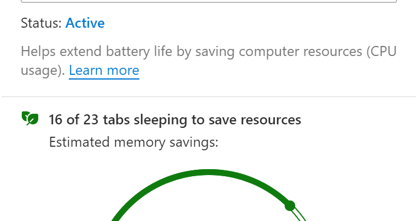Image resolution: width=420 pixels, height=221 pixels.
Task: Click the round dot on the gauge
Action: coord(290,206)
